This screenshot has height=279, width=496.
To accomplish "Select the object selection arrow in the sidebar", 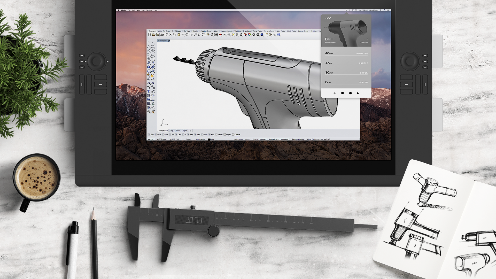I will pos(149,42).
